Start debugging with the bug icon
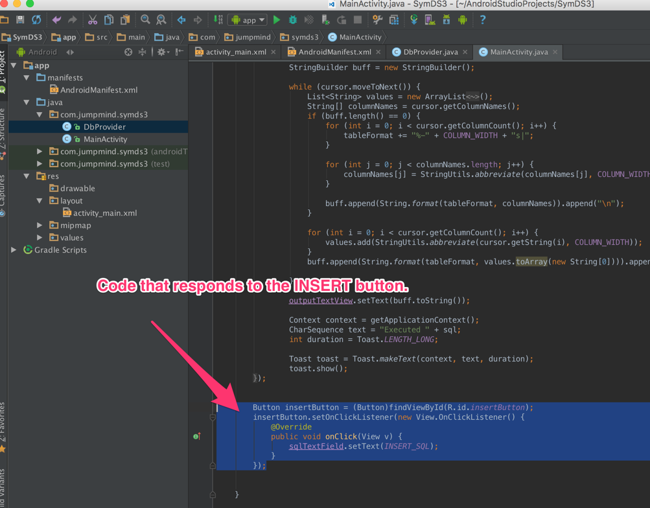This screenshot has height=508, width=650. [x=293, y=20]
